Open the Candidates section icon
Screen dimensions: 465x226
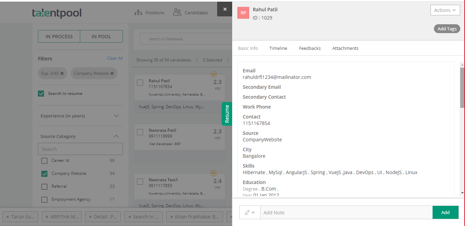(x=177, y=12)
